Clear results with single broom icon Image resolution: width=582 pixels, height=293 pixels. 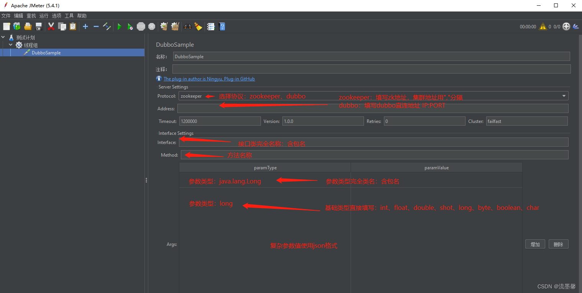[x=164, y=26]
